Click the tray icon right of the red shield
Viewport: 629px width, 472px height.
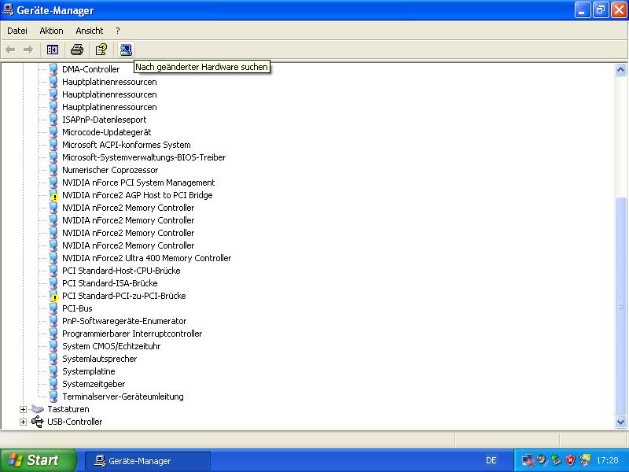coord(585,460)
